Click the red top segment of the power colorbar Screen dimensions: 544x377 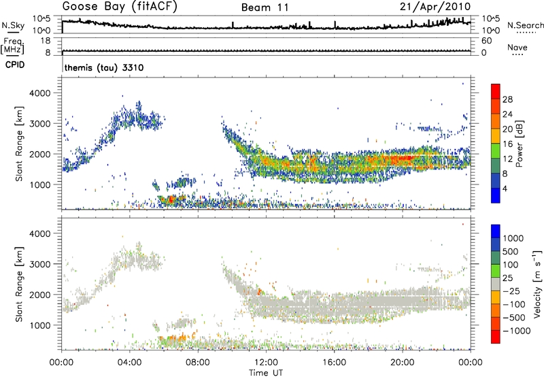pos(496,91)
